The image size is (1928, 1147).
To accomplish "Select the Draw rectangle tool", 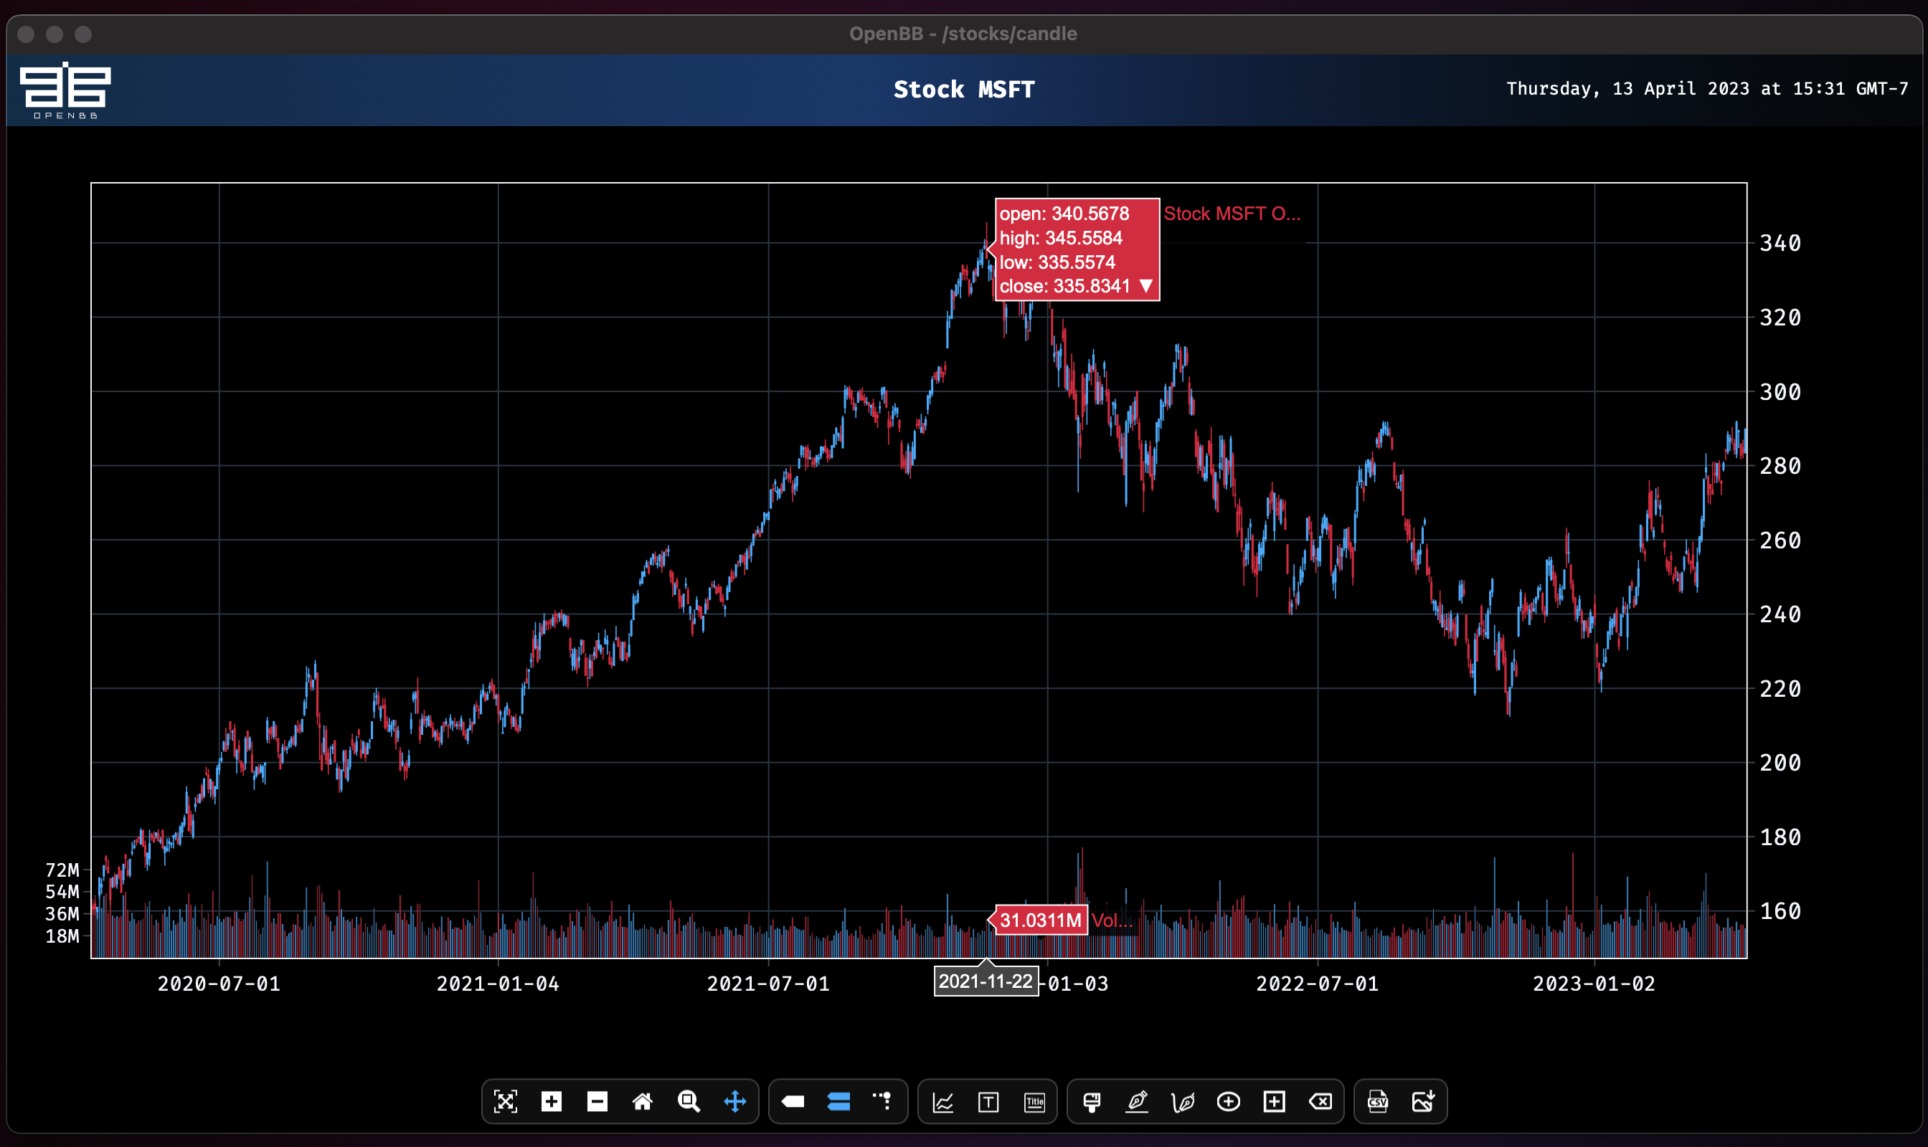I will [1274, 1101].
